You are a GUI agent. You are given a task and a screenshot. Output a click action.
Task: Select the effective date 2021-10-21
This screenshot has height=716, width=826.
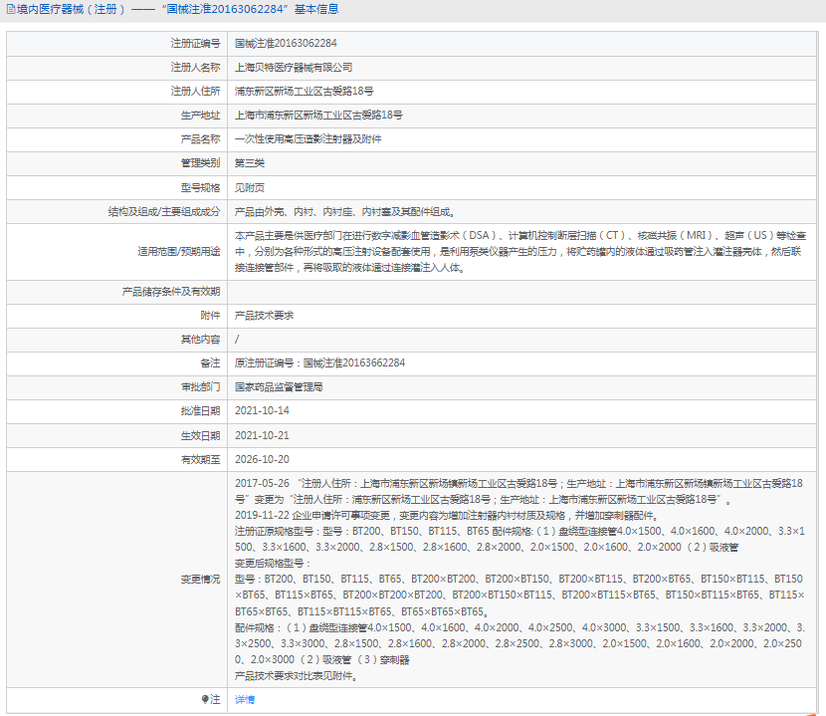click(x=262, y=435)
